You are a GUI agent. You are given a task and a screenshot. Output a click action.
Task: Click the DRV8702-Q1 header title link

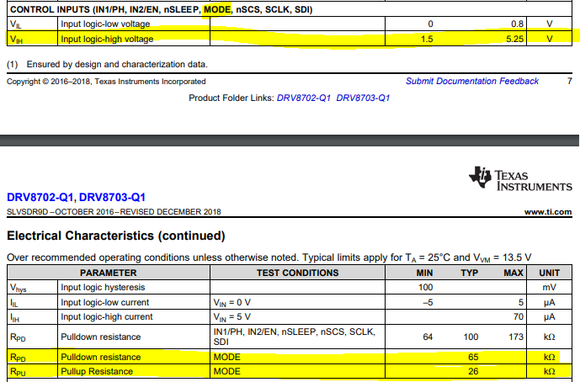(40, 198)
